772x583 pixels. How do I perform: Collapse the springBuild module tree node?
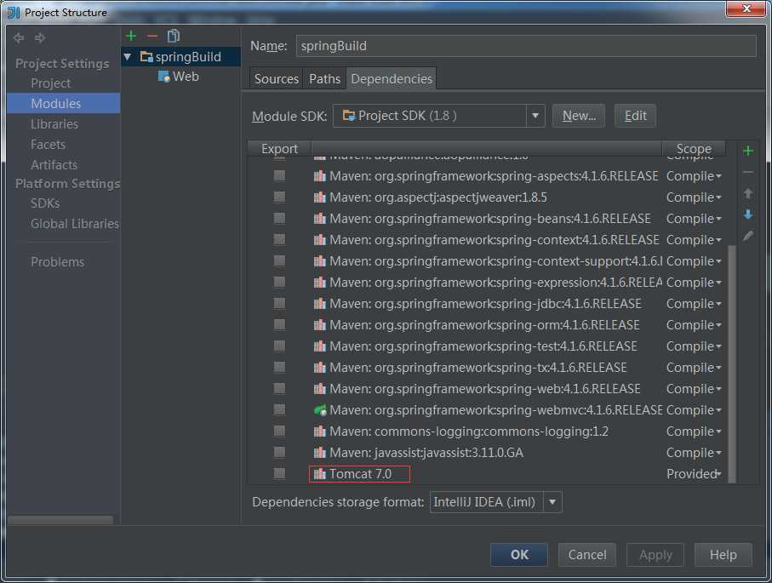pyautogui.click(x=128, y=57)
